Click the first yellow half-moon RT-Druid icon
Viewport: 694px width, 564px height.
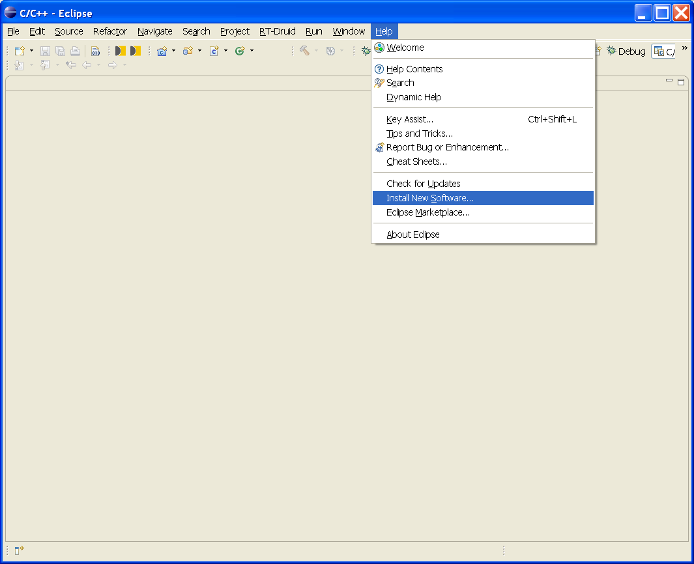tap(120, 51)
